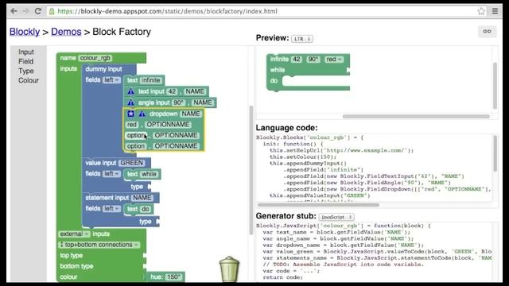Open the Type toolbox category

click(26, 71)
